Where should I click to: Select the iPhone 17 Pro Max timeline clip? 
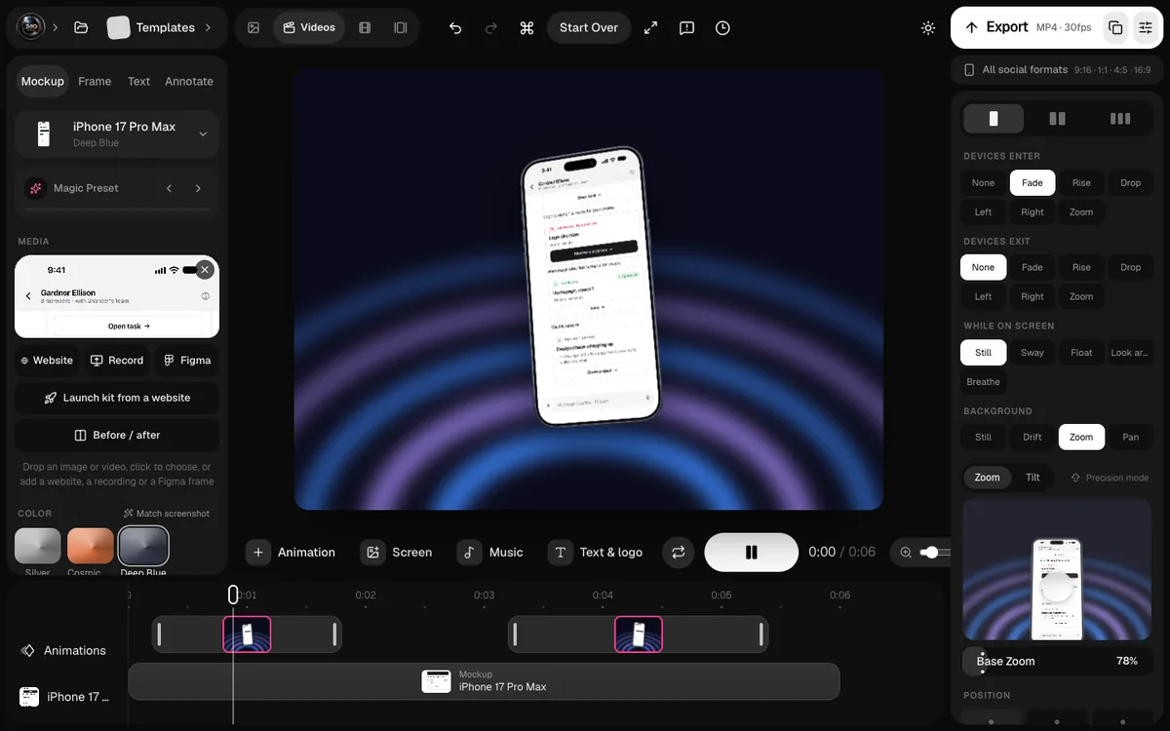485,680
